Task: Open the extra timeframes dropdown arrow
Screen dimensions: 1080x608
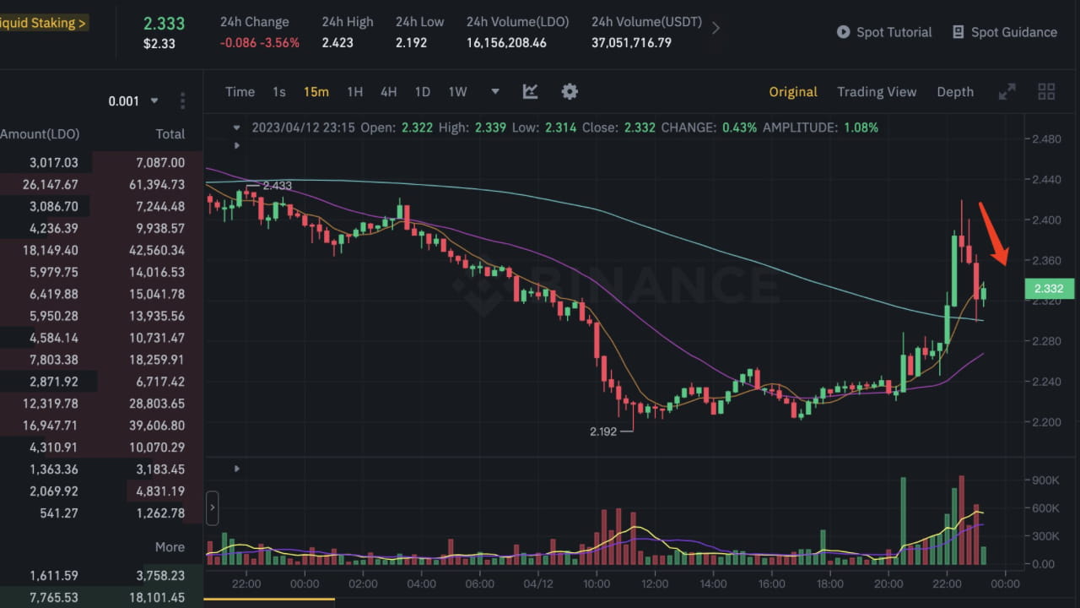Action: [x=494, y=91]
